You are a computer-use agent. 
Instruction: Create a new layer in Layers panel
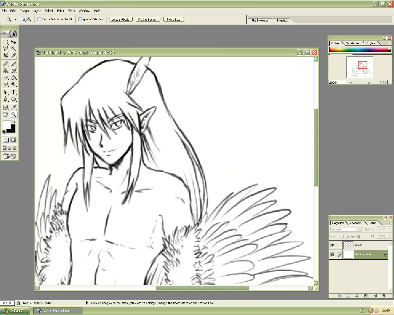pyautogui.click(x=375, y=296)
